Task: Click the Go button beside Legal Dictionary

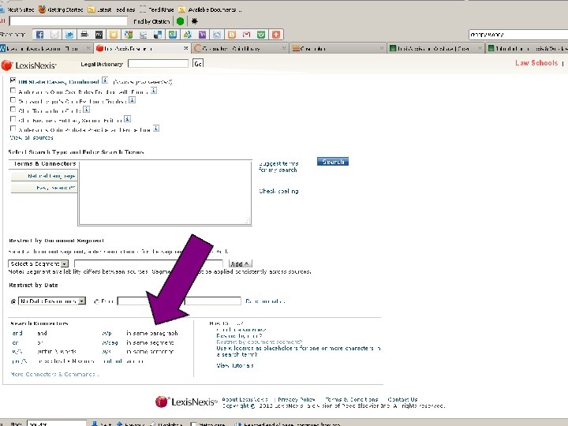Action: pos(198,64)
